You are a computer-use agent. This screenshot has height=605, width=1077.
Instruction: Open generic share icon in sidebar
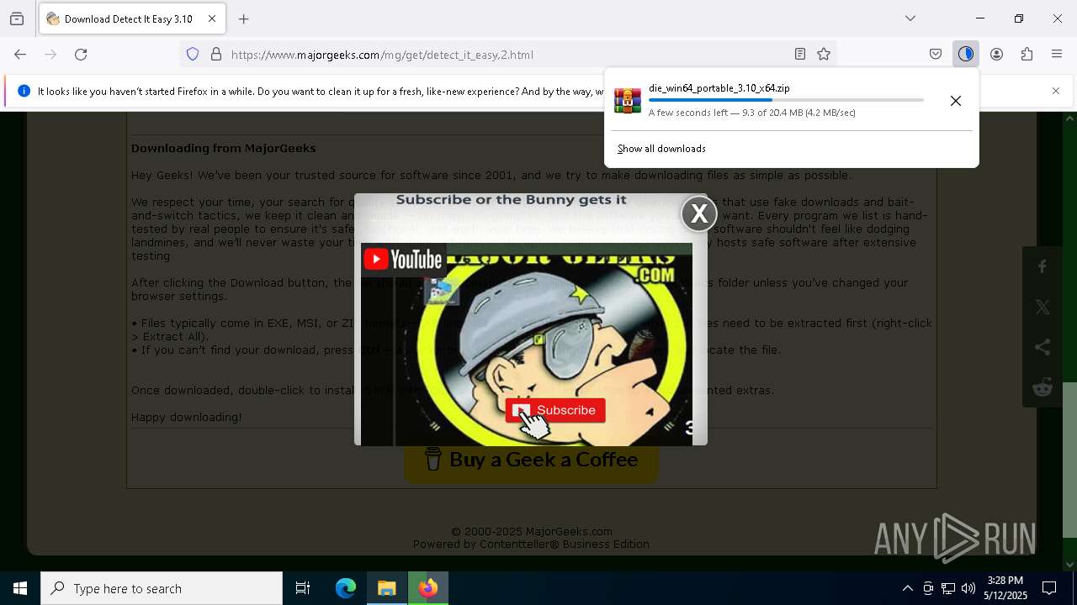1043,347
